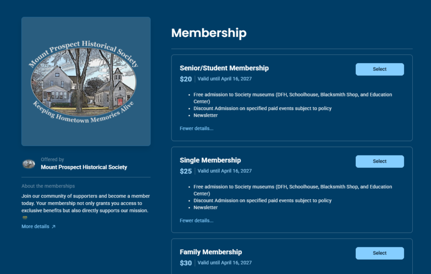Open the More details link

(35, 227)
